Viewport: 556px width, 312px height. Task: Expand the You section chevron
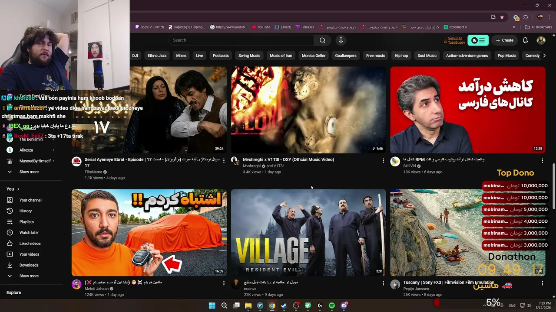(x=18, y=189)
